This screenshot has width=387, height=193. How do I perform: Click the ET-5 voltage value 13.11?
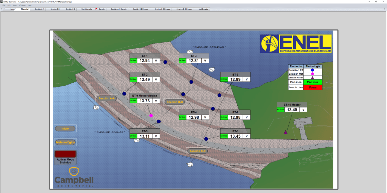pos(145,136)
